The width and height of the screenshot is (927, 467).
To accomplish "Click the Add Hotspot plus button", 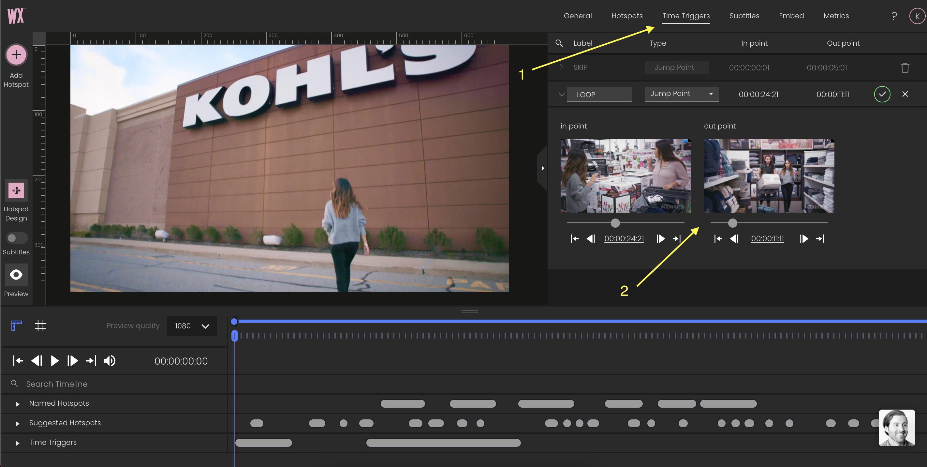I will point(16,55).
